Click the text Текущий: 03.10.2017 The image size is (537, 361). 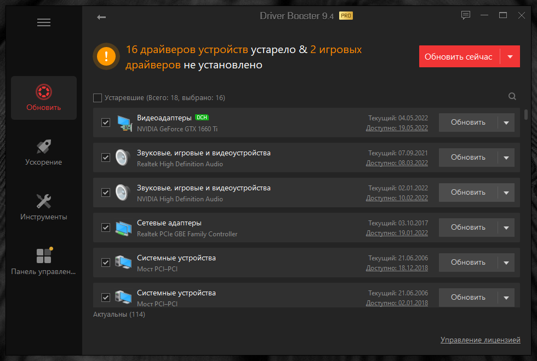pos(398,223)
